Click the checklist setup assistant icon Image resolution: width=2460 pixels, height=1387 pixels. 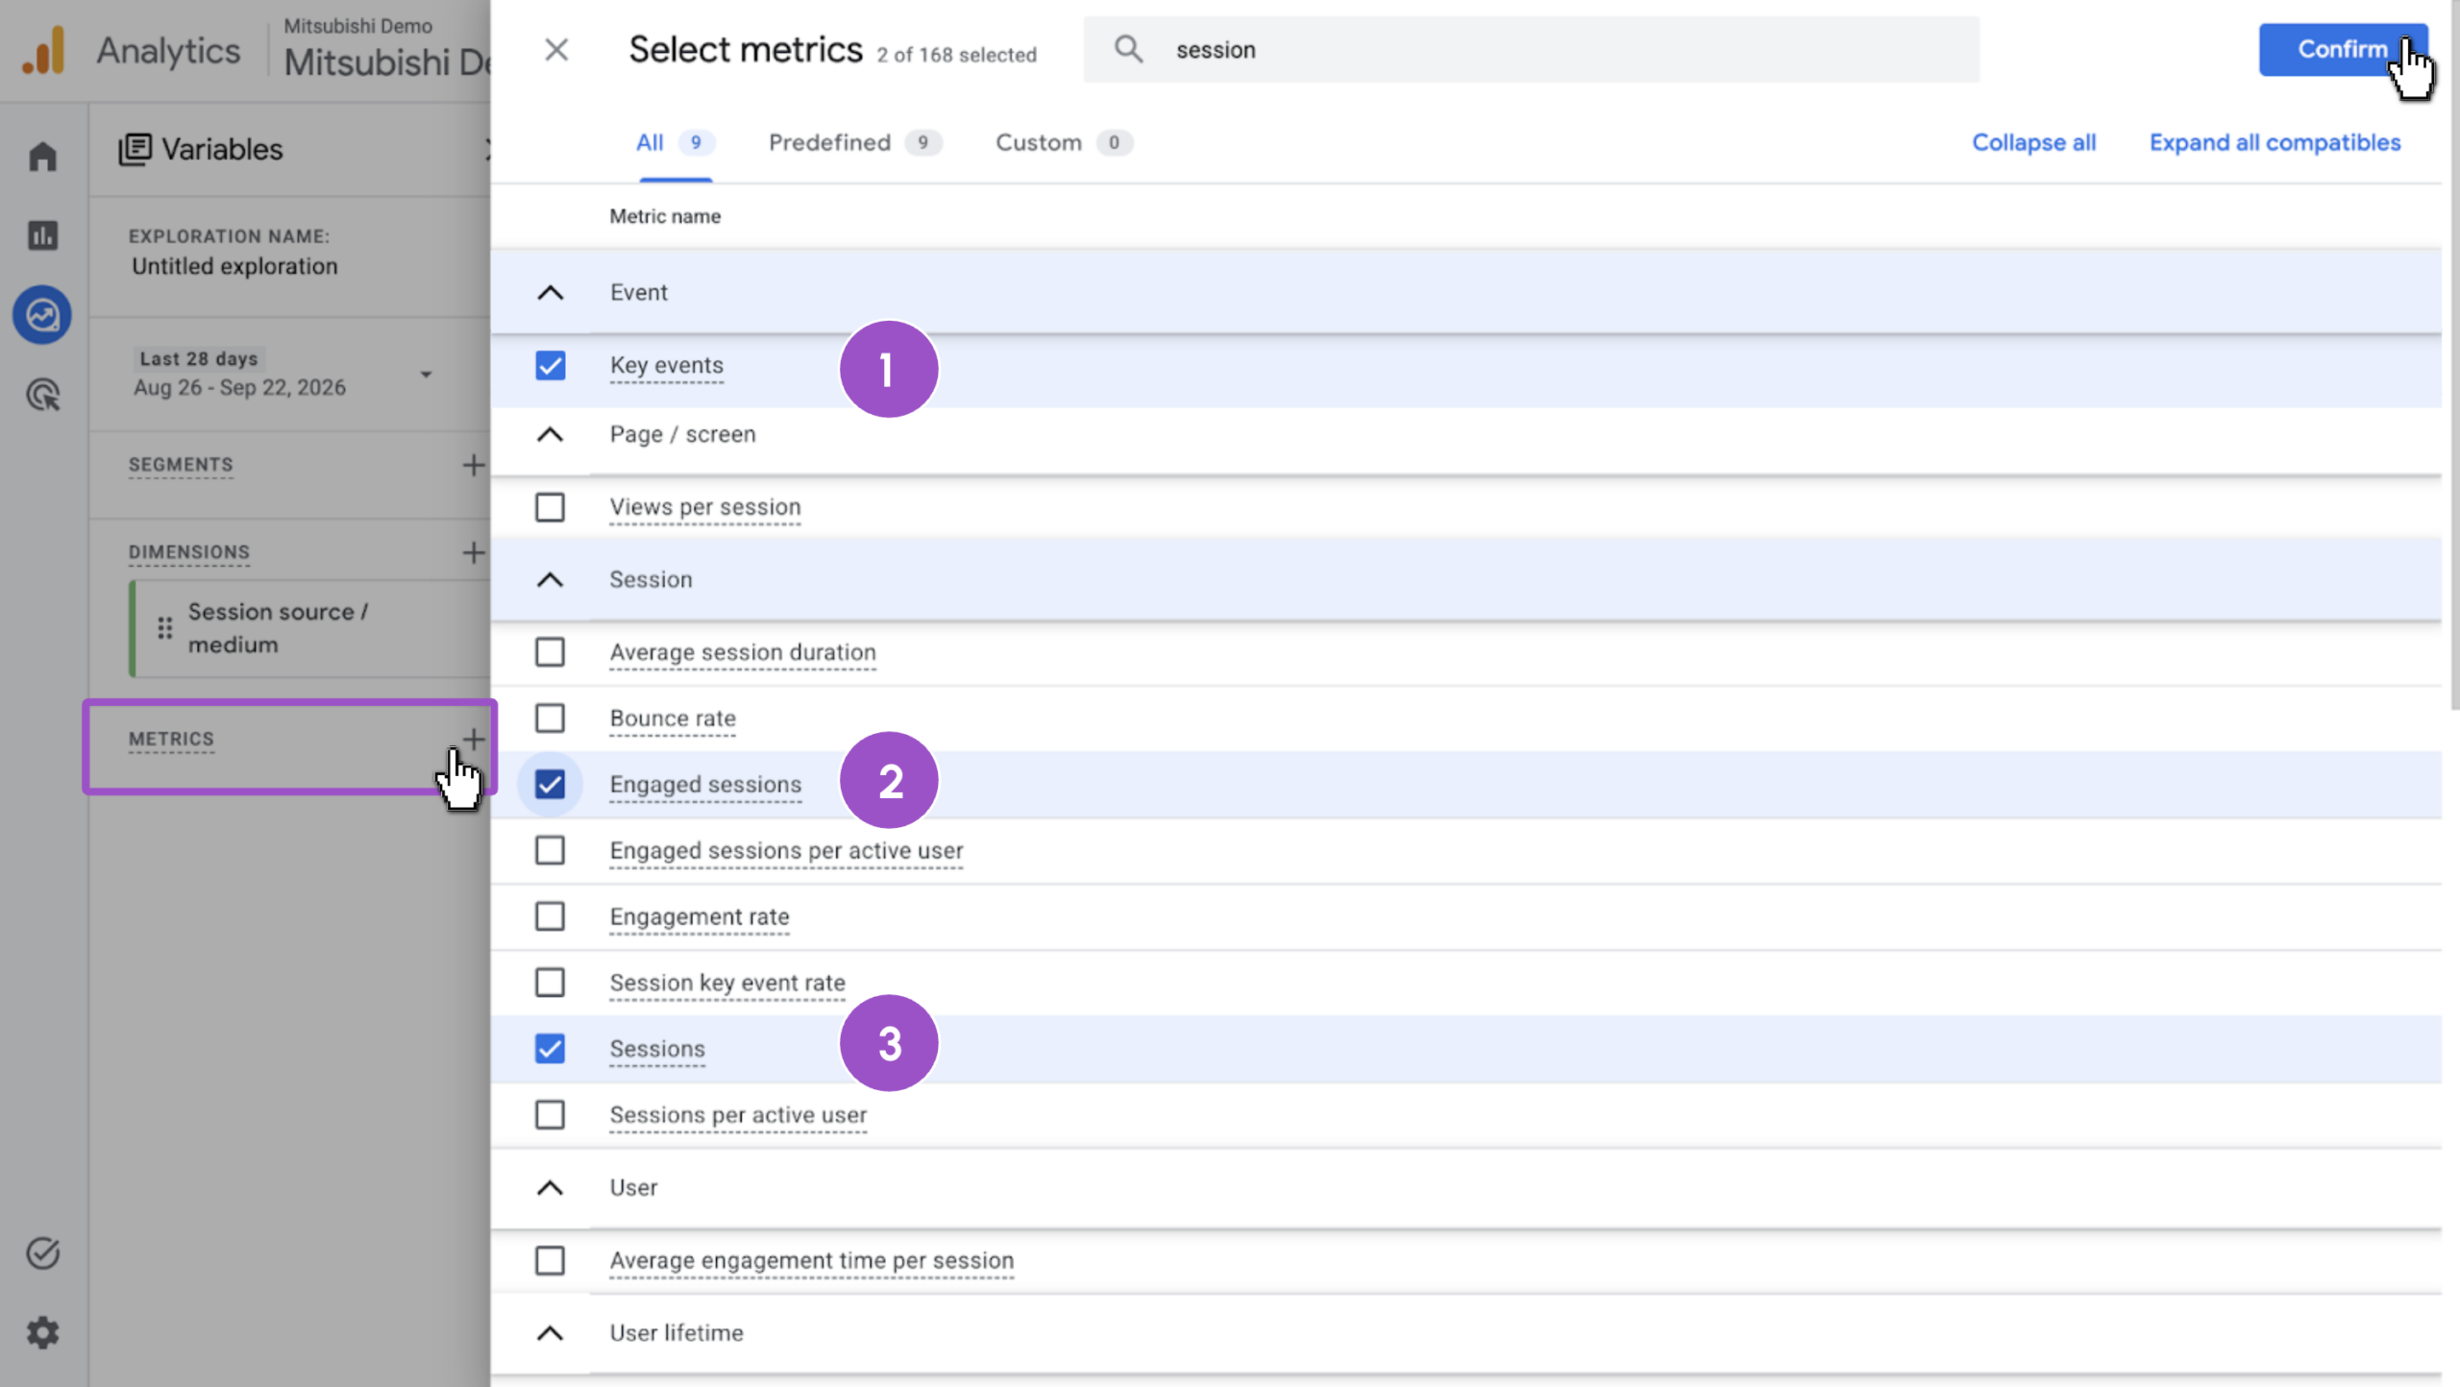(42, 1253)
